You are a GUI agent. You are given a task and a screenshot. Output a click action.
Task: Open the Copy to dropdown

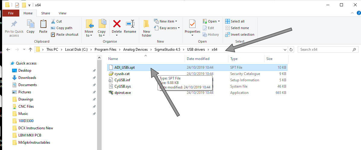(x=102, y=28)
